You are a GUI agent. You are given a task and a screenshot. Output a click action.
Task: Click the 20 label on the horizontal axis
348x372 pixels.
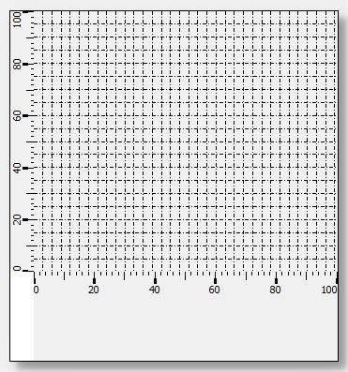pyautogui.click(x=93, y=290)
